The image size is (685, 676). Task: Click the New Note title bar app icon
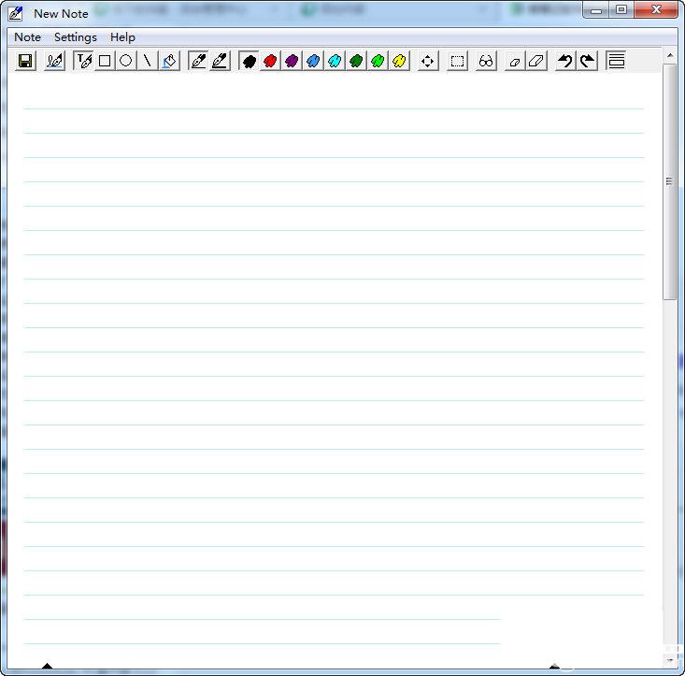(16, 13)
